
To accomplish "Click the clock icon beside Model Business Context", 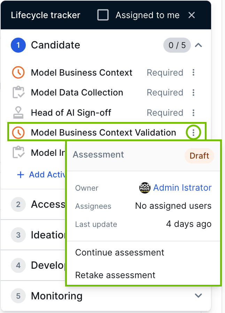I will pyautogui.click(x=18, y=72).
